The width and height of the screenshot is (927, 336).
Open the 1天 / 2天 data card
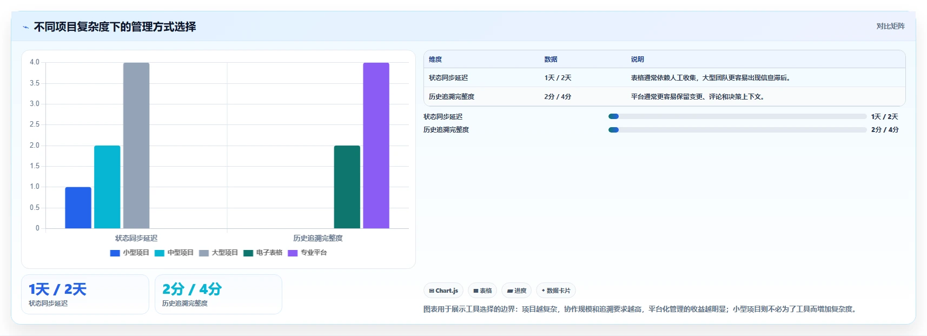(x=85, y=294)
